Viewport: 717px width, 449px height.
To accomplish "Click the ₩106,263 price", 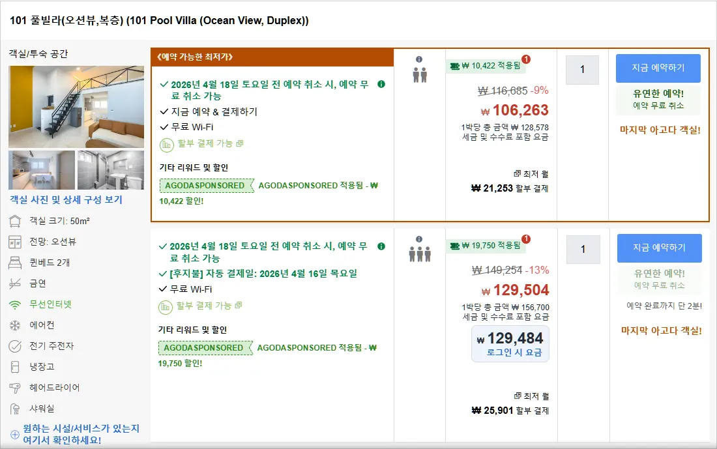I will (x=514, y=110).
